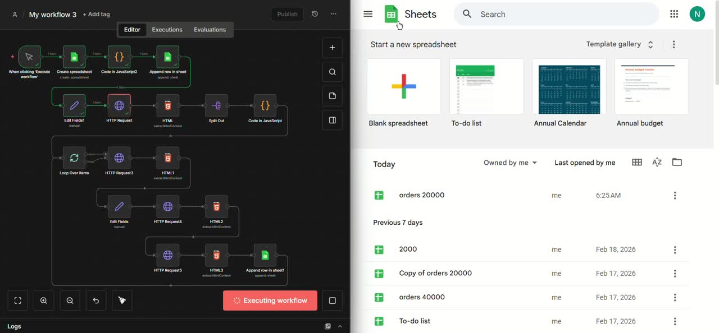The width and height of the screenshot is (719, 333).
Task: Open the Create spreadsheet node
Action: coord(74,57)
